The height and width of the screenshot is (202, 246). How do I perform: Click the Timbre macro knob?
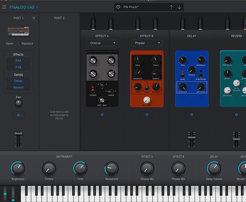(x=49, y=168)
